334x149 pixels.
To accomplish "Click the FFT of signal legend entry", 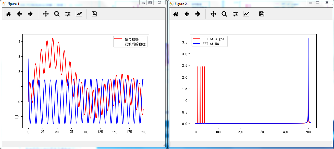I will pos(215,39).
